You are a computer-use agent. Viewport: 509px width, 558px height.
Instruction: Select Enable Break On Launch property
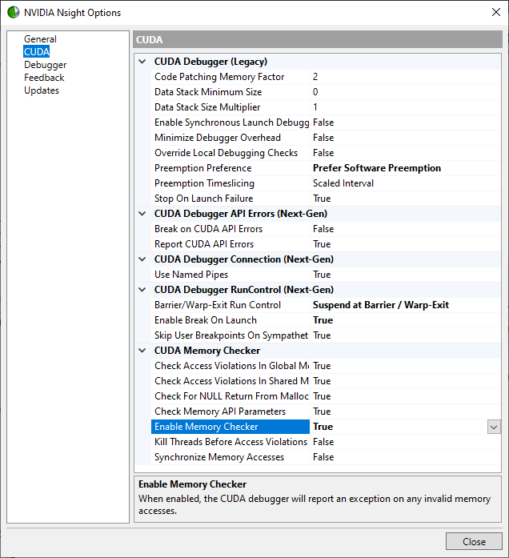pos(230,320)
